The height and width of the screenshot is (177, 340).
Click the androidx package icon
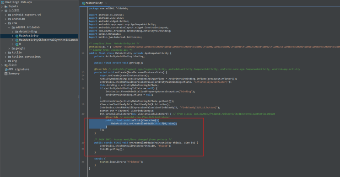(x=10, y=19)
